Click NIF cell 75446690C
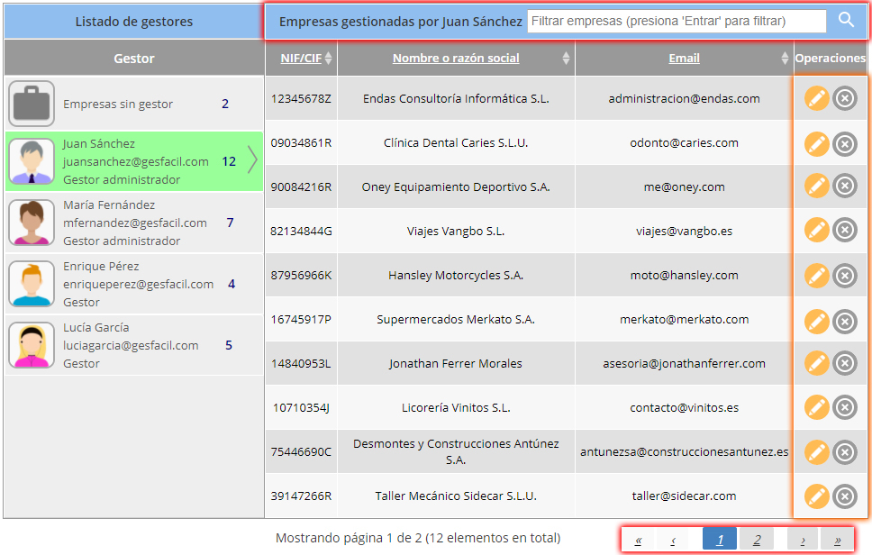Image resolution: width=872 pixels, height=555 pixels. [301, 451]
